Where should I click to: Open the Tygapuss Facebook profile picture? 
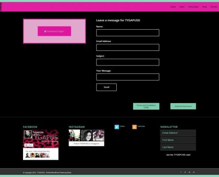click(x=28, y=135)
